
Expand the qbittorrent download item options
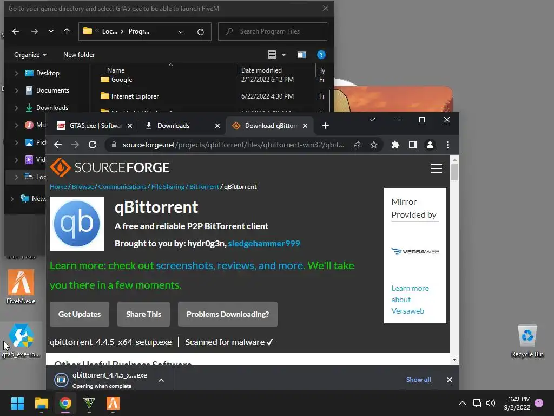[161, 380]
